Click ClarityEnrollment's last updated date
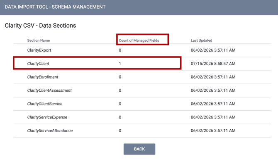The width and height of the screenshot is (278, 164). [x=213, y=77]
